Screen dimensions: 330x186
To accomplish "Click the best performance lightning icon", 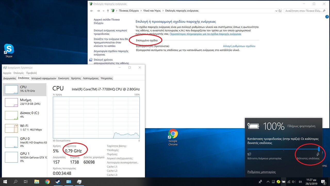I will pos(318,154).
